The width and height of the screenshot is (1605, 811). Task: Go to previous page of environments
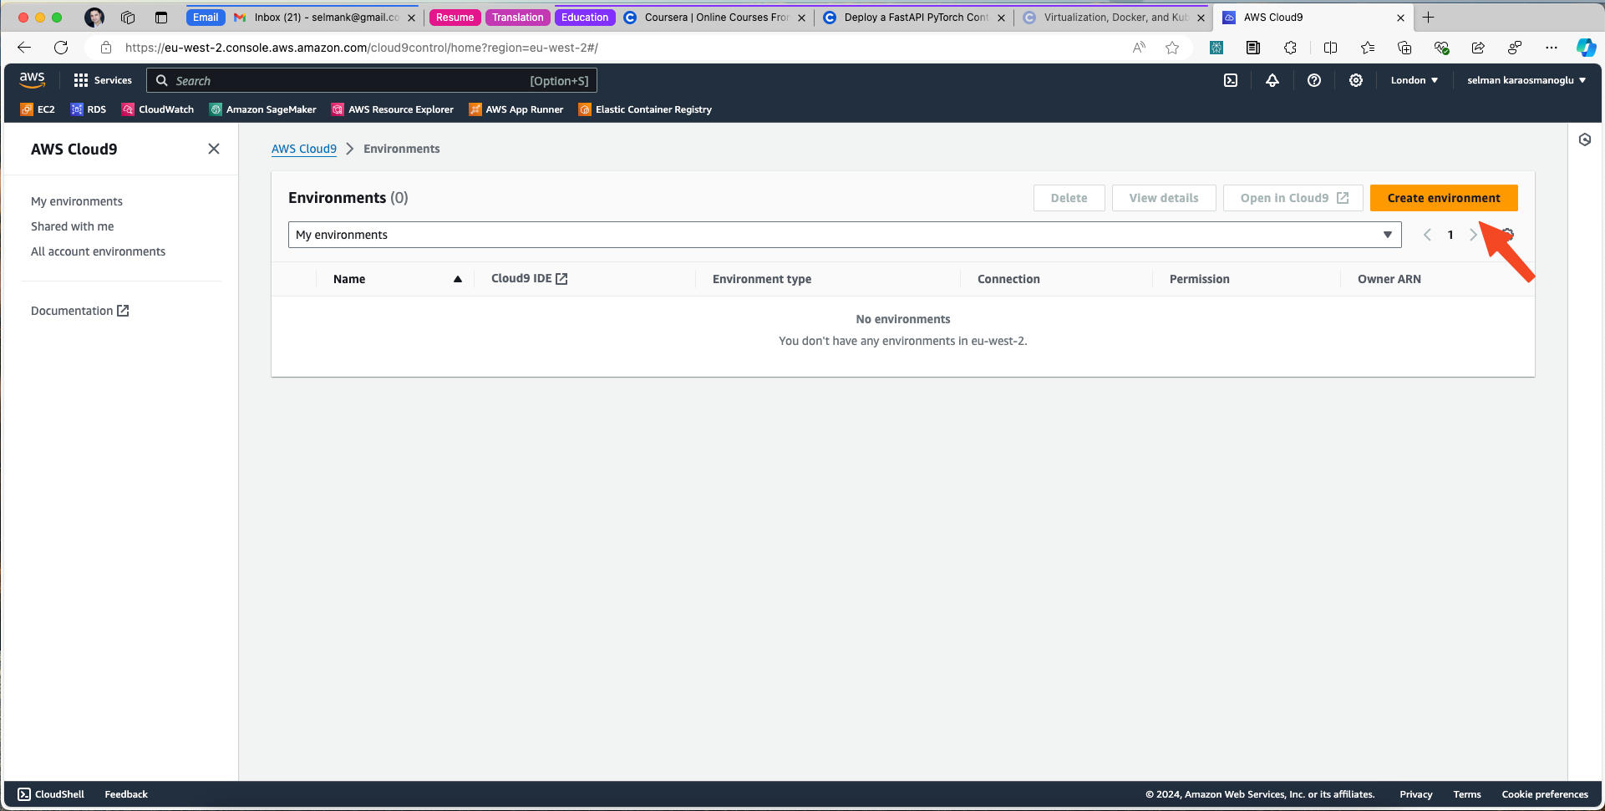tap(1427, 235)
